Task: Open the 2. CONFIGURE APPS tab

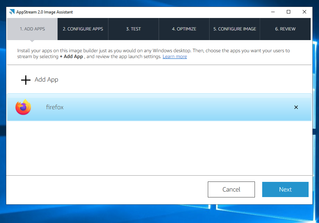Action: coord(83,29)
